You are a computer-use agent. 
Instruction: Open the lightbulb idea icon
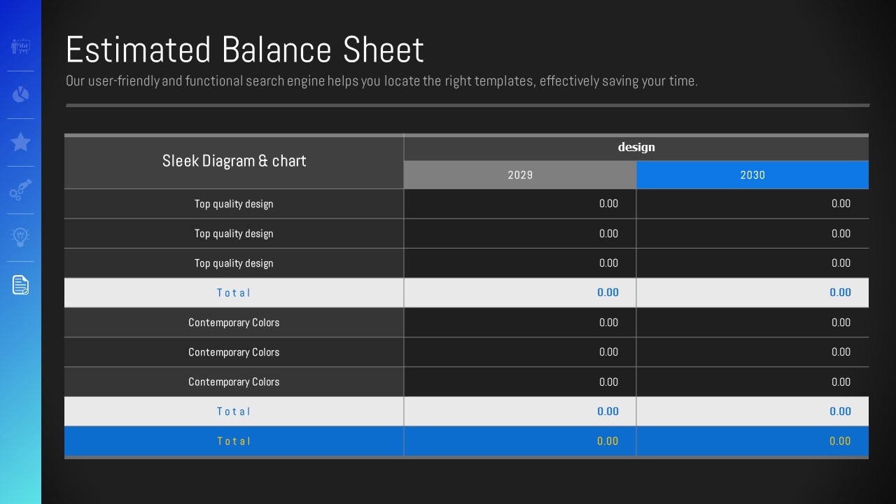tap(20, 237)
